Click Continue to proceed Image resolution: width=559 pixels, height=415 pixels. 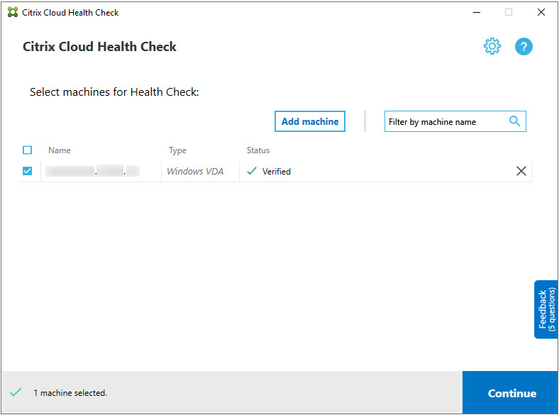coord(511,392)
